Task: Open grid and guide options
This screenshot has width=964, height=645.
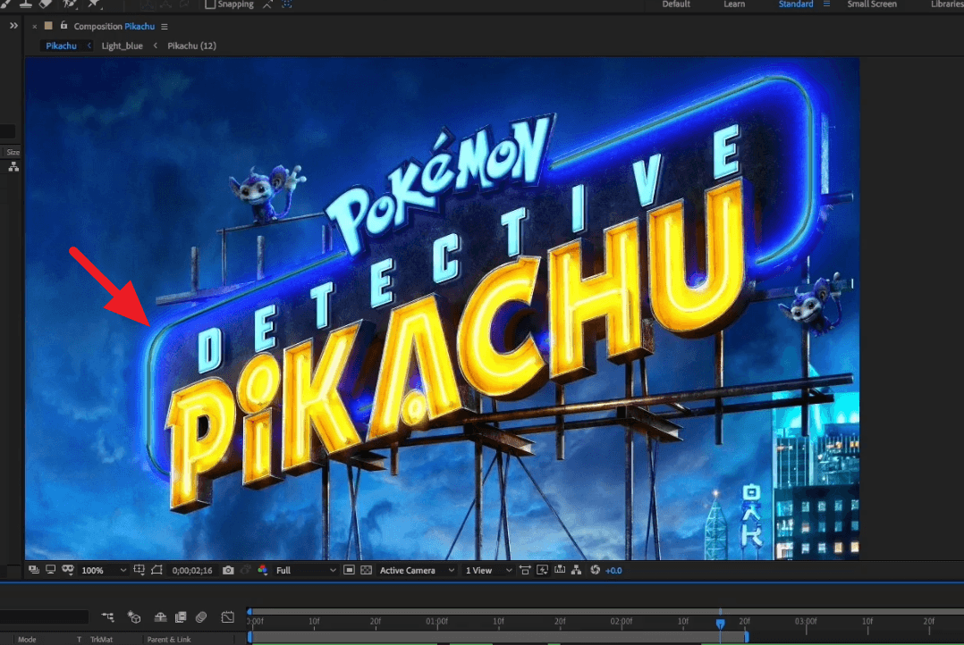Action: click(139, 570)
